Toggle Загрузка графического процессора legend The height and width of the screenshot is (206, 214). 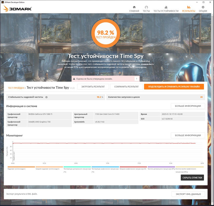(133, 168)
